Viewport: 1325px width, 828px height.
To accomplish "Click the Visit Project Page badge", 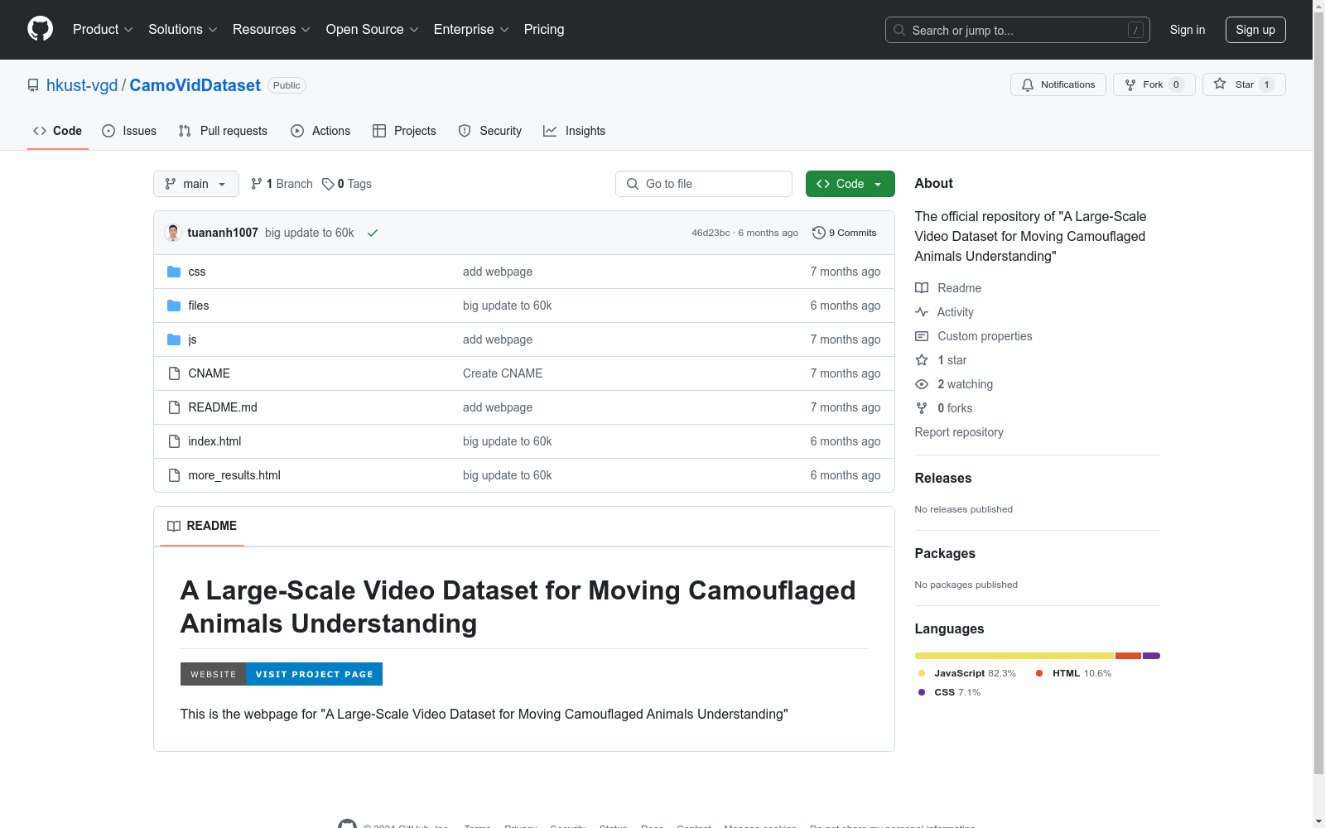I will tap(282, 674).
